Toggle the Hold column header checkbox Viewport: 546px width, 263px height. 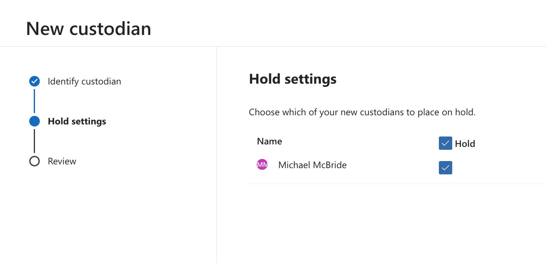[445, 144]
